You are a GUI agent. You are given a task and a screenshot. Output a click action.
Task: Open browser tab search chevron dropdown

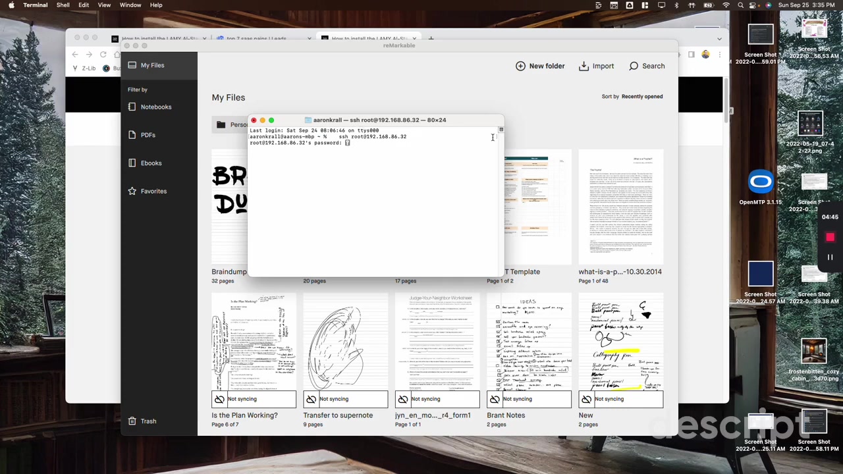[719, 39]
